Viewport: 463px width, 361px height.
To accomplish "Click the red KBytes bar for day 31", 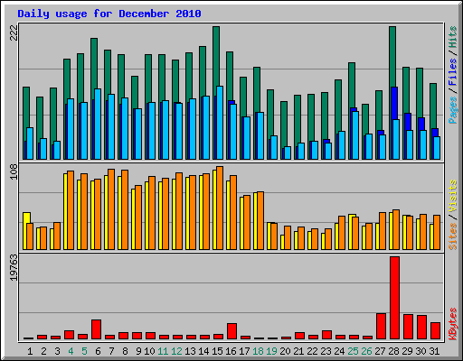I will 435,330.
